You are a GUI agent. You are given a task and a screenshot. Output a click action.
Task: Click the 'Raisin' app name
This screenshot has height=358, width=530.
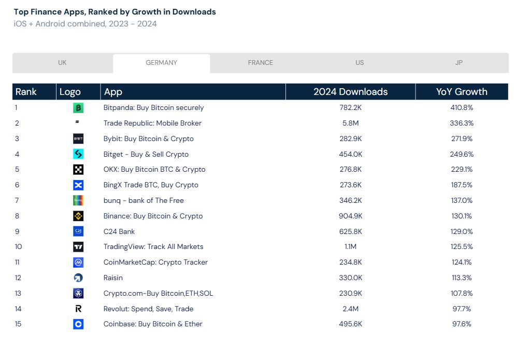113,278
